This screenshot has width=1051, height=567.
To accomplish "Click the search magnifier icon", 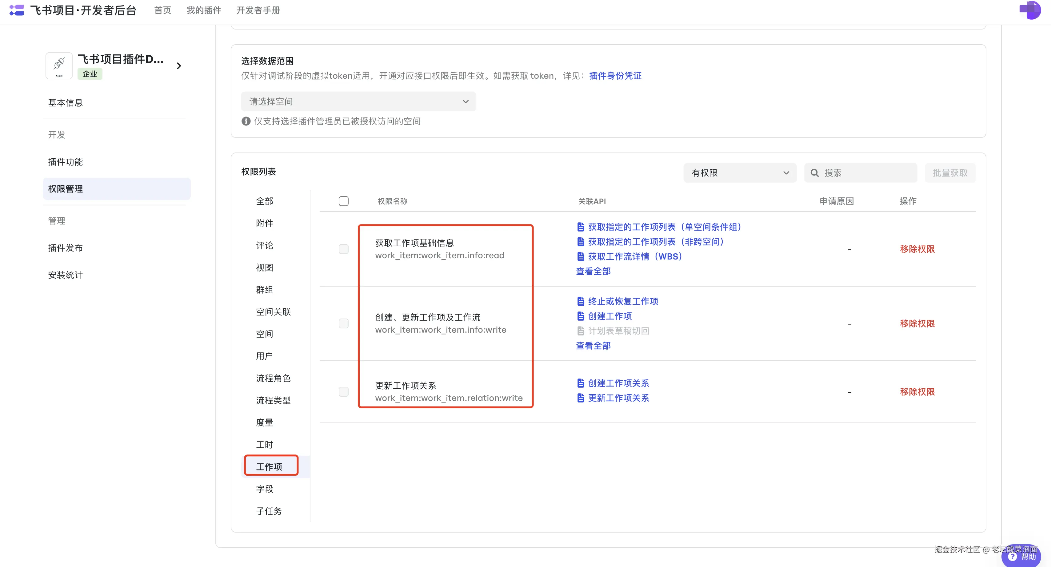I will 814,173.
